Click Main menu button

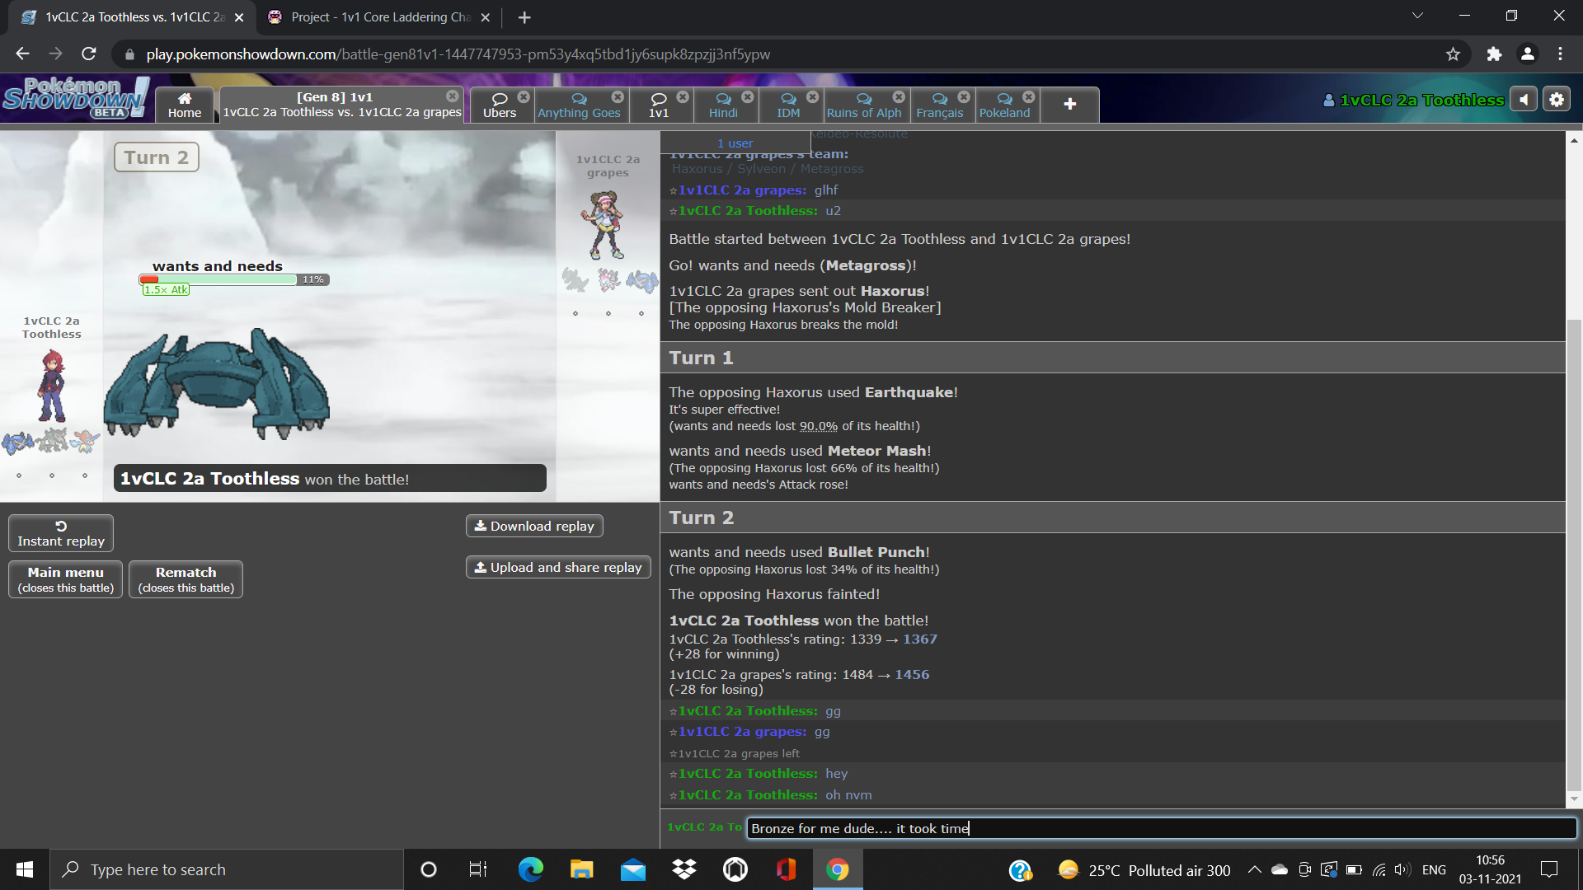coord(66,578)
